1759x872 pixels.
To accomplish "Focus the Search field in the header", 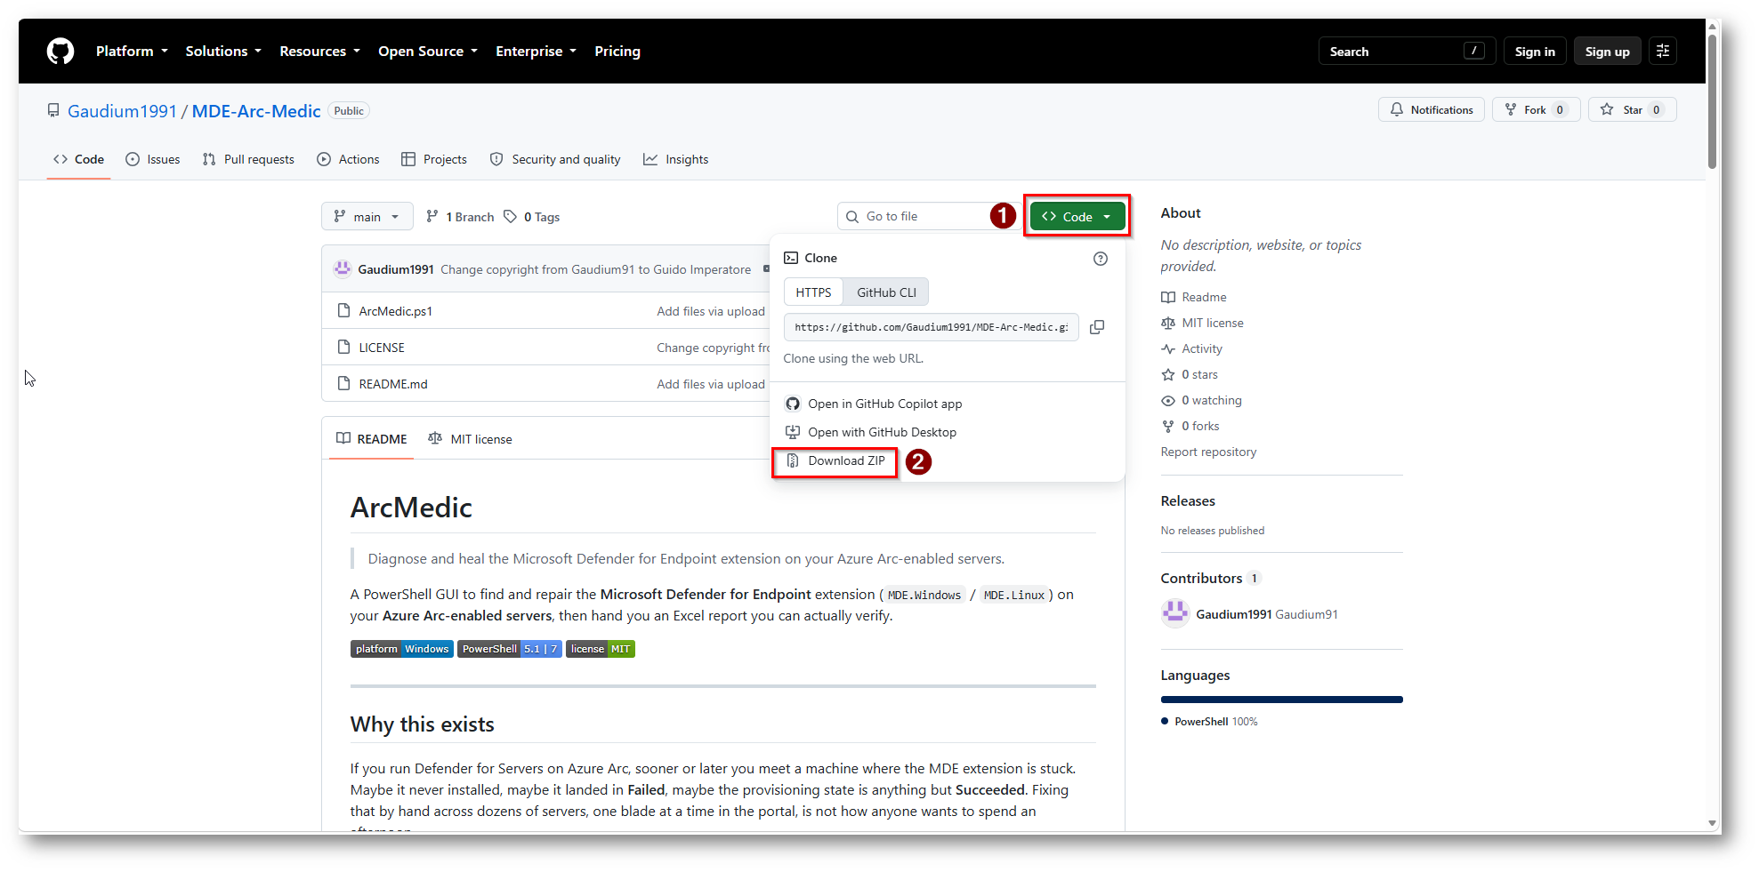I will [1407, 52].
